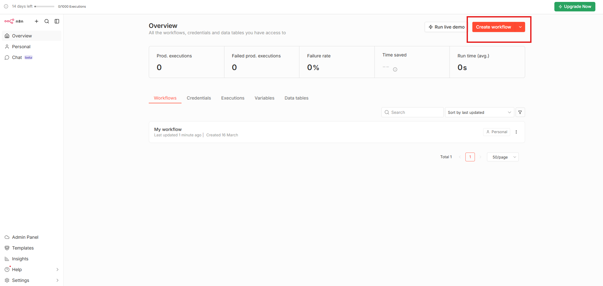
Task: Click the trial info icon
Action: coord(6,6)
